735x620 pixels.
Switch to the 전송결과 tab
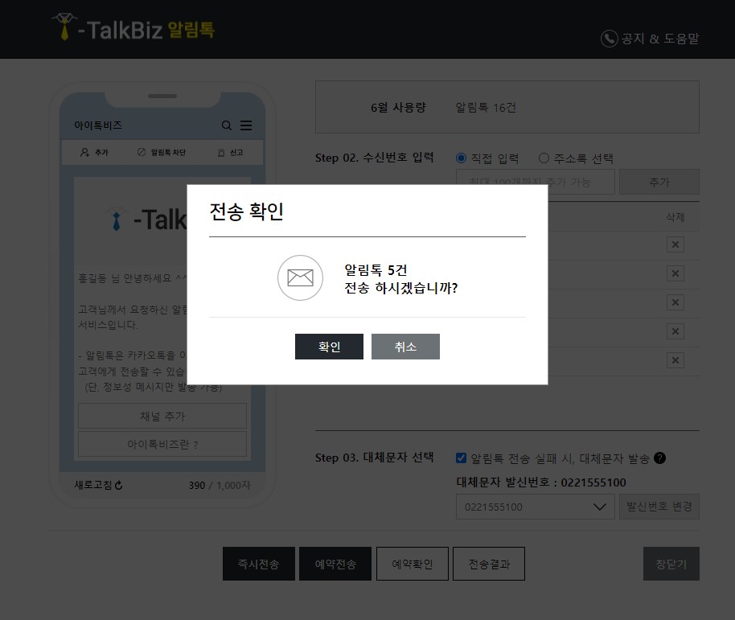(x=488, y=564)
